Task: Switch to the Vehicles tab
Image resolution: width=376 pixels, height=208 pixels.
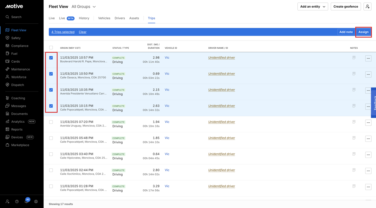Action: pyautogui.click(x=104, y=18)
